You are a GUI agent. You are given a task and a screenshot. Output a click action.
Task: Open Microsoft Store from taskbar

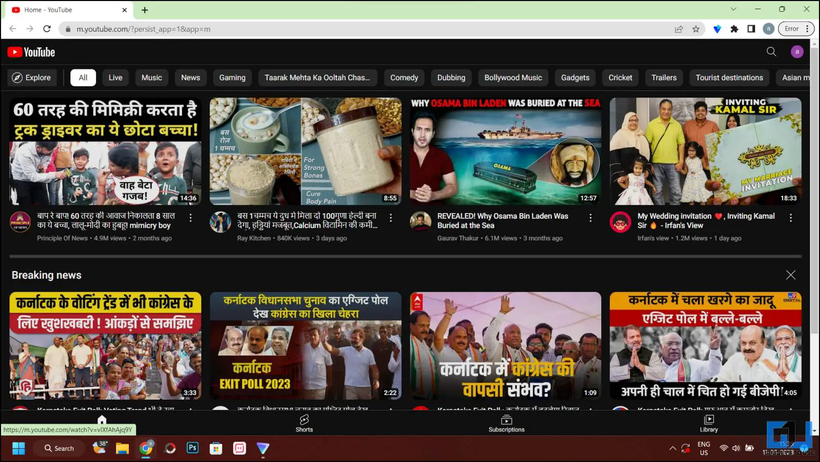(216, 448)
